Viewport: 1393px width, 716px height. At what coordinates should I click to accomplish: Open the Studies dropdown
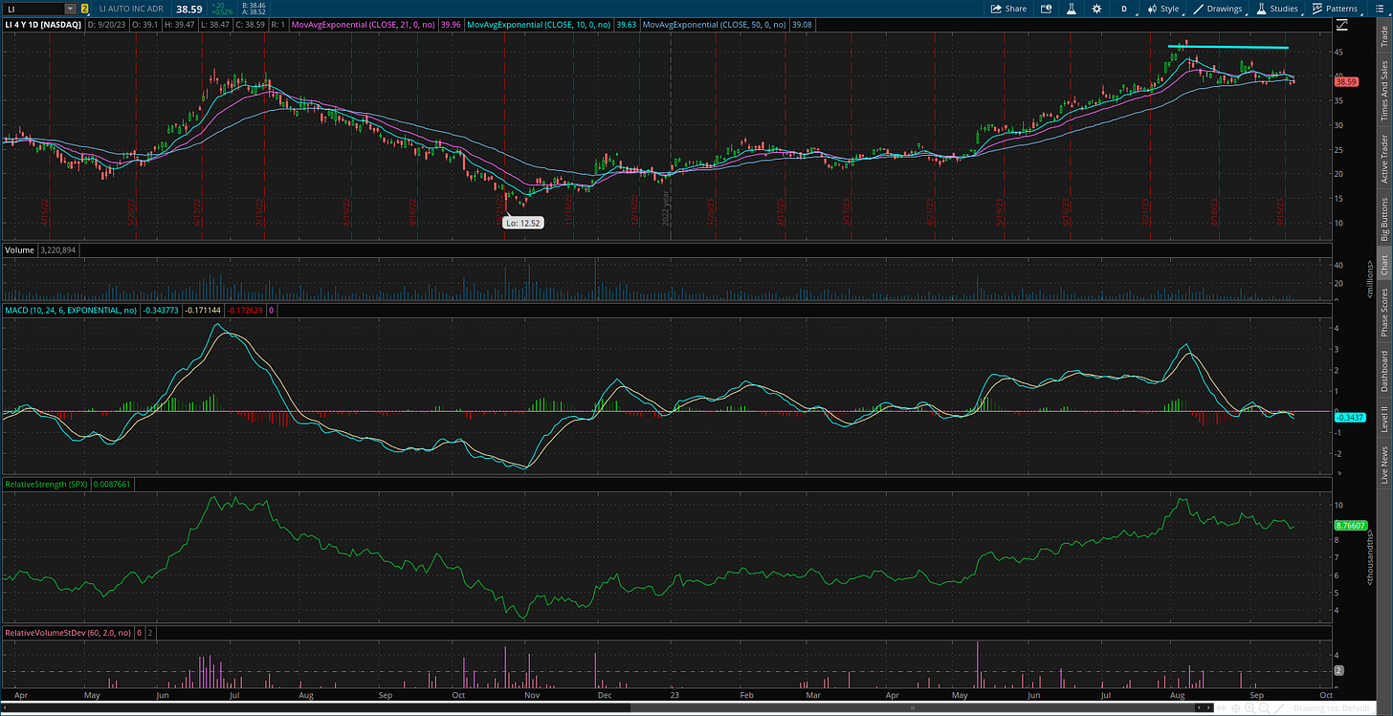[1277, 9]
